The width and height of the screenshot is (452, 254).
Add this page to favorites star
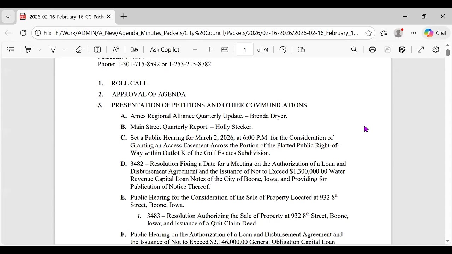pos(369,33)
